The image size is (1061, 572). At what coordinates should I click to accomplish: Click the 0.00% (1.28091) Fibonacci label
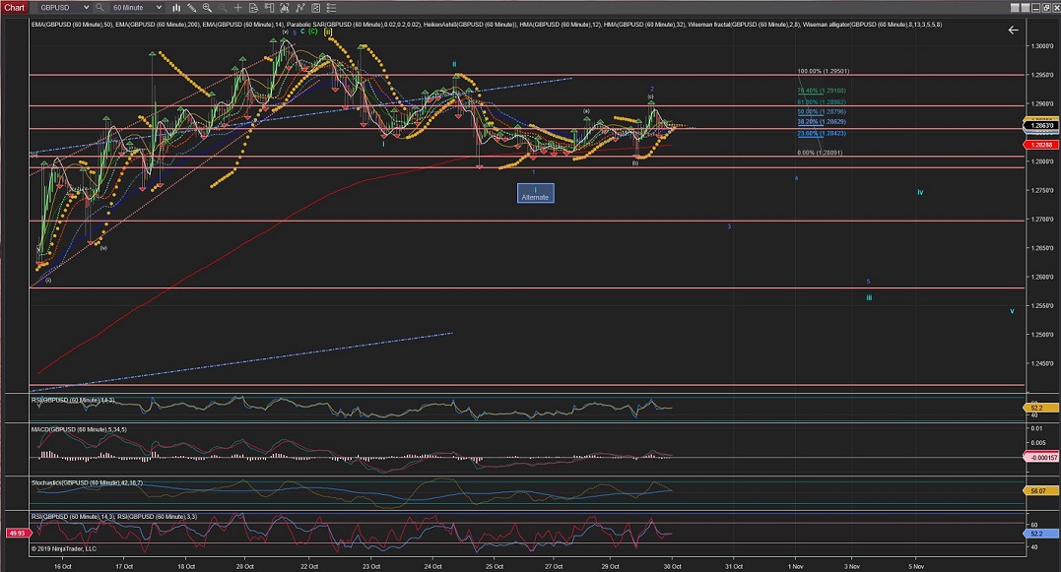point(820,153)
